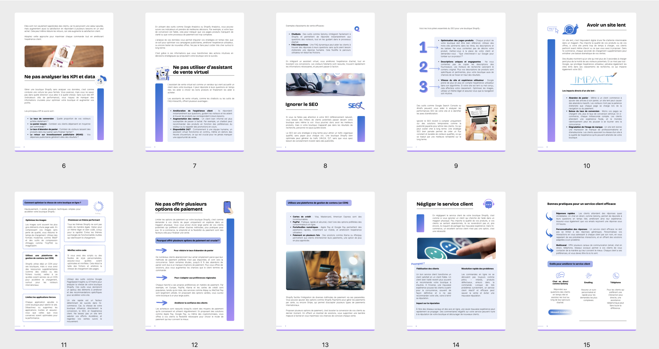Select the handbag phone photo on page 6
Viewport: 659px width, 349px height.
[x=64, y=56]
